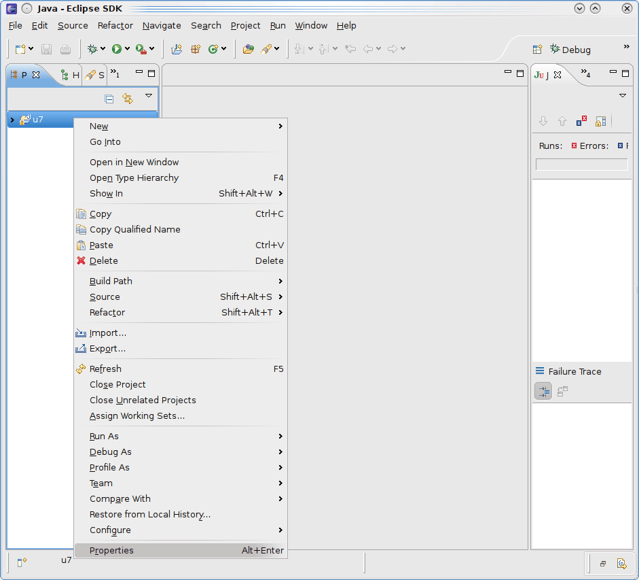Choose Close Project from the context menu
The width and height of the screenshot is (639, 580).
(181, 384)
